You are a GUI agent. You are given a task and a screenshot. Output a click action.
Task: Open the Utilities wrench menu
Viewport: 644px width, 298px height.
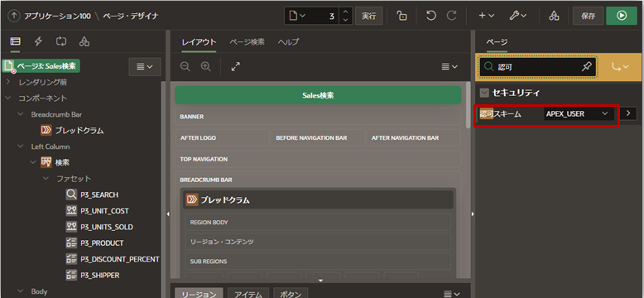click(x=518, y=16)
